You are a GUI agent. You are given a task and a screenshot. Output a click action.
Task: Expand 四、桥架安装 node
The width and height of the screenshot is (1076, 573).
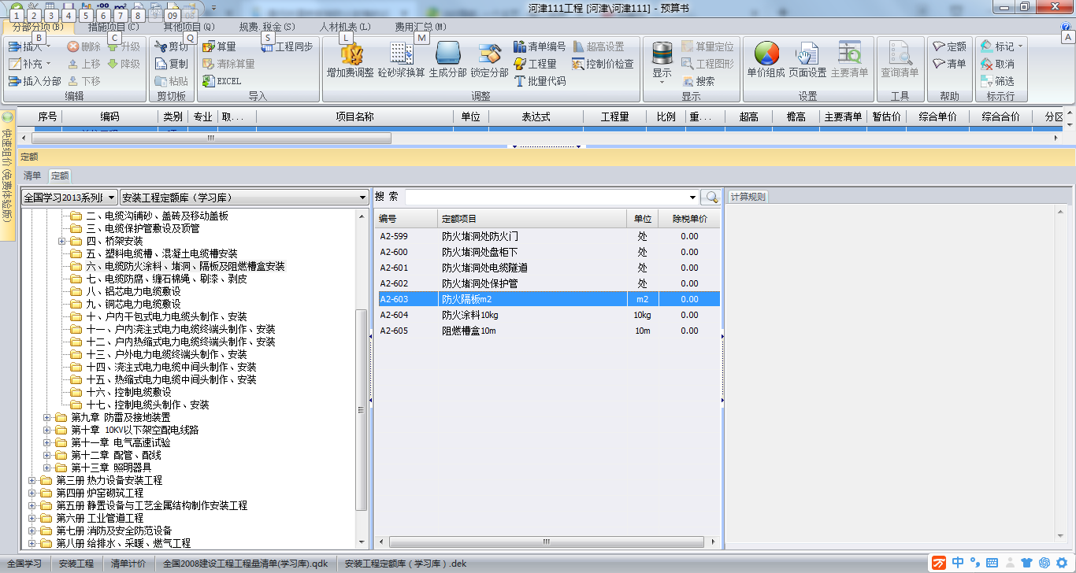(x=61, y=241)
